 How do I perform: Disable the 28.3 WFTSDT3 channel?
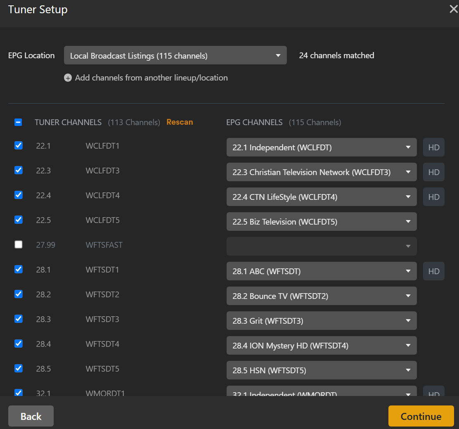[19, 319]
